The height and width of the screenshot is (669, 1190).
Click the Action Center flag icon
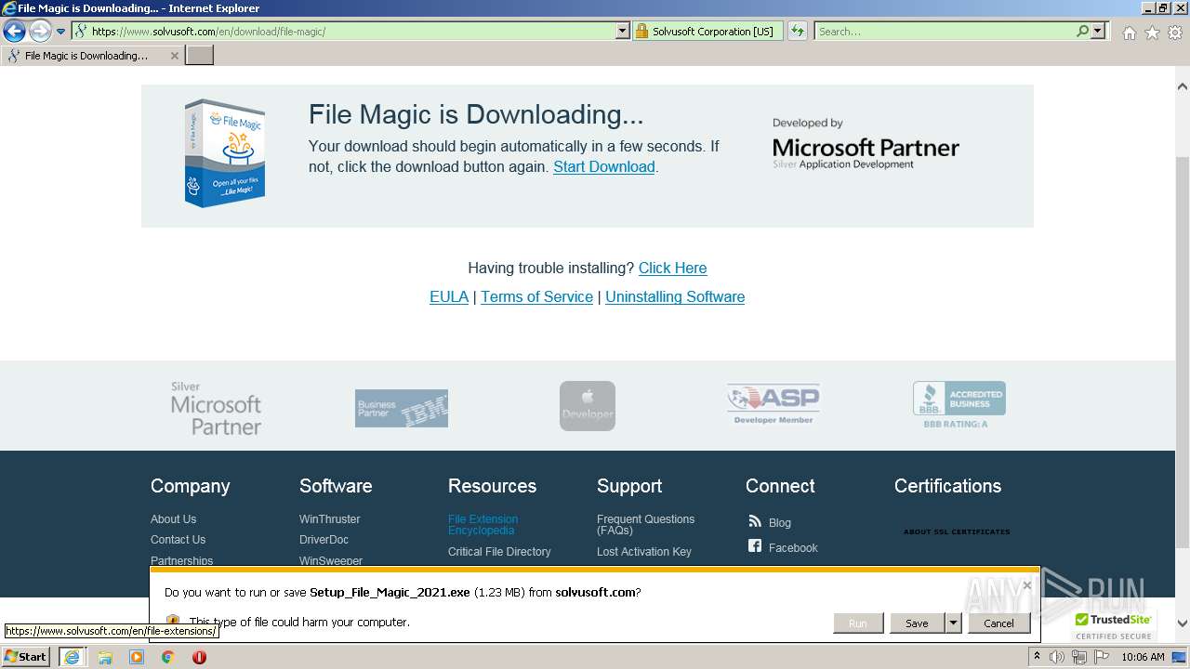coord(1101,657)
